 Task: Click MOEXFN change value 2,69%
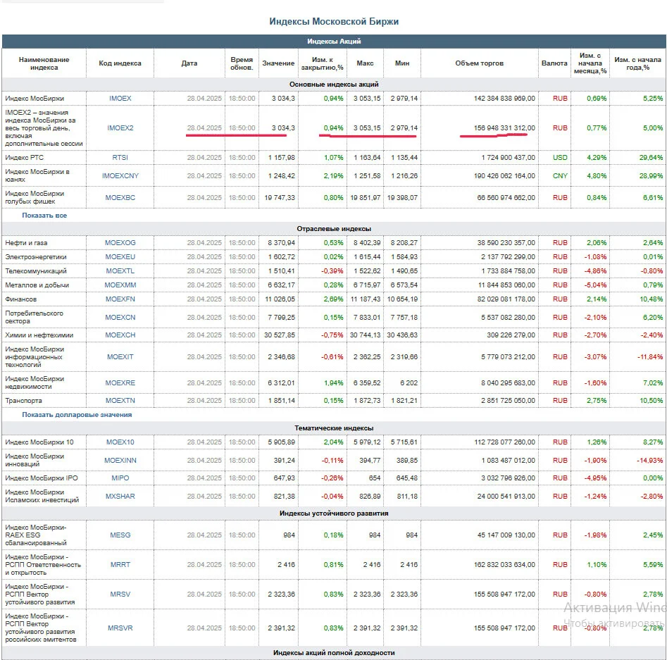[334, 299]
